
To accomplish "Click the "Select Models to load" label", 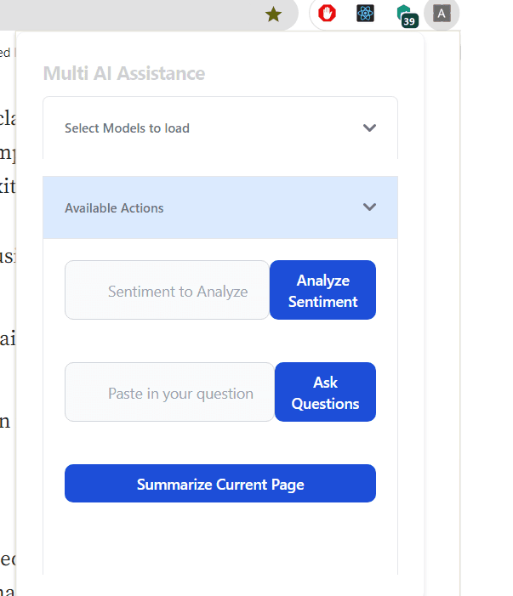I will [127, 128].
